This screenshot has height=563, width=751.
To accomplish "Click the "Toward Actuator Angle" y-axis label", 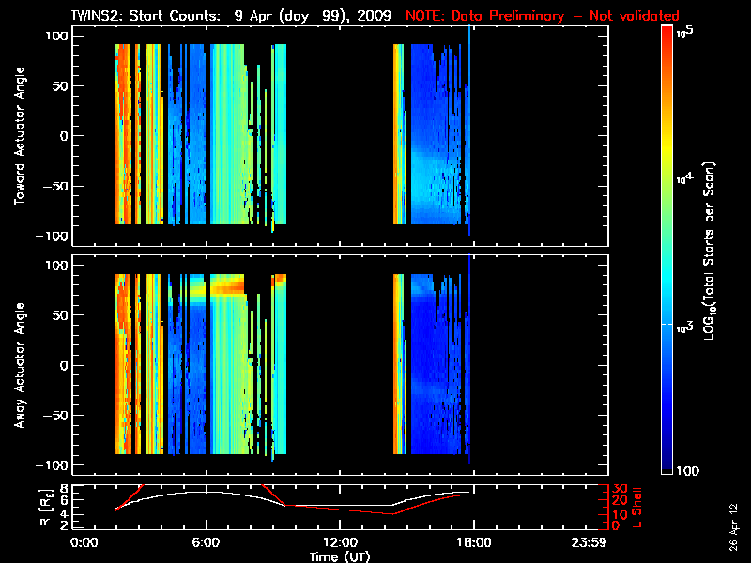I will (x=17, y=136).
